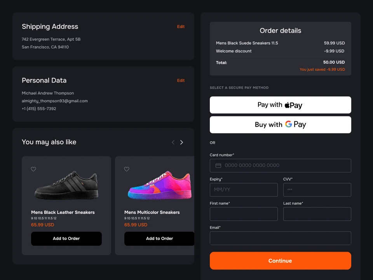373x280 pixels.
Task: Click the Email input field
Action: (280, 238)
